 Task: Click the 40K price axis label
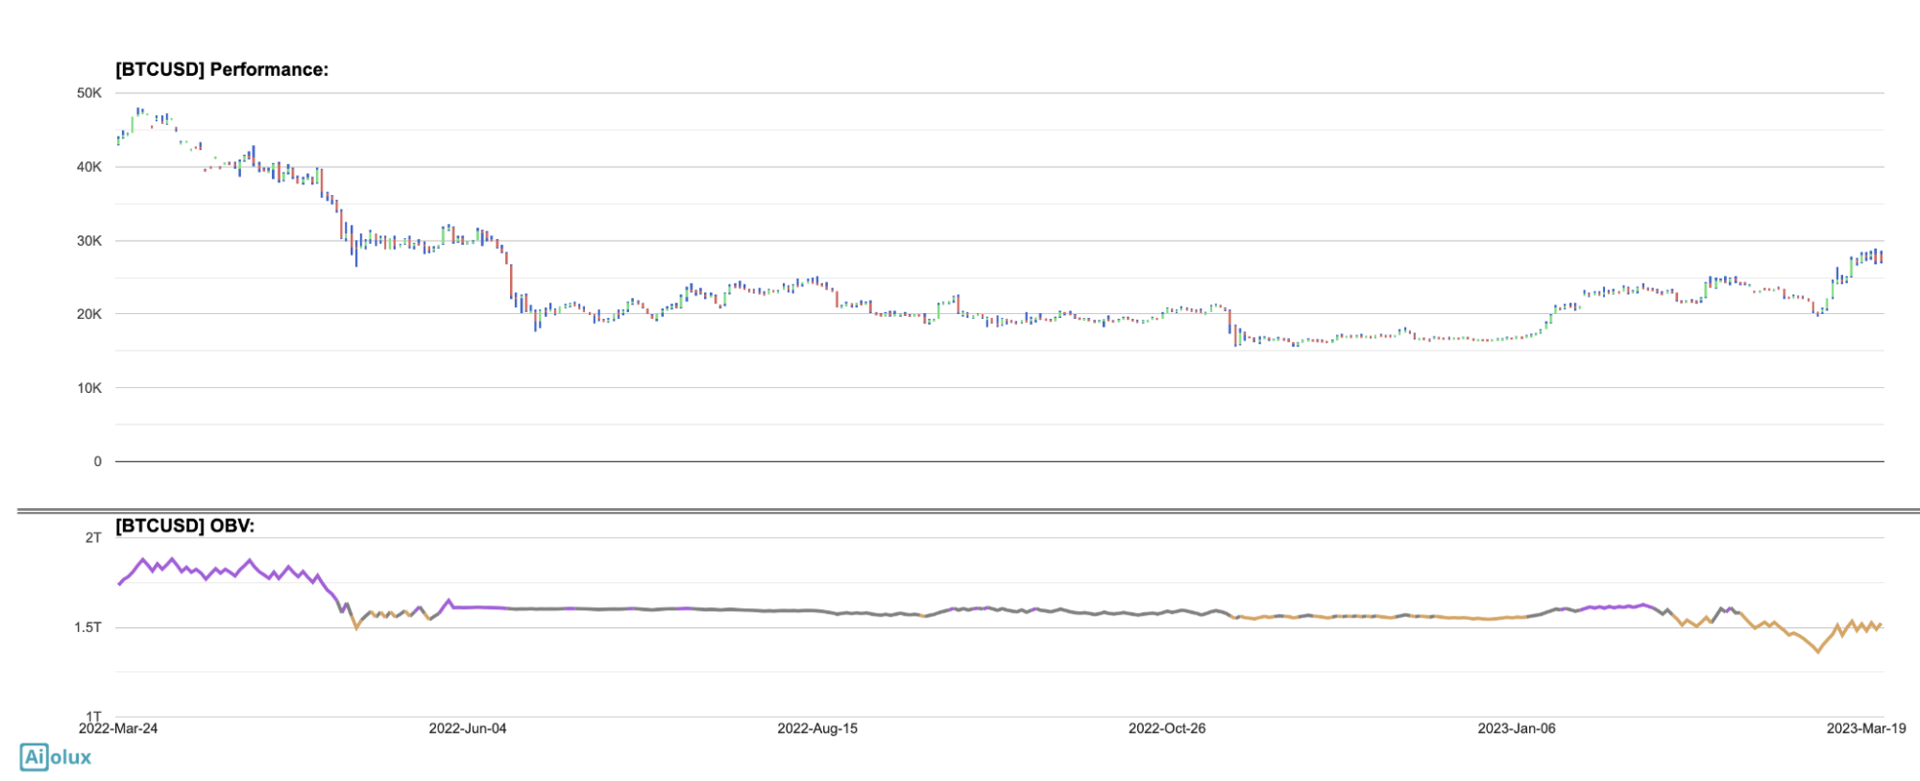pos(89,167)
